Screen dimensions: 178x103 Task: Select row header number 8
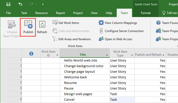click(x=14, y=99)
